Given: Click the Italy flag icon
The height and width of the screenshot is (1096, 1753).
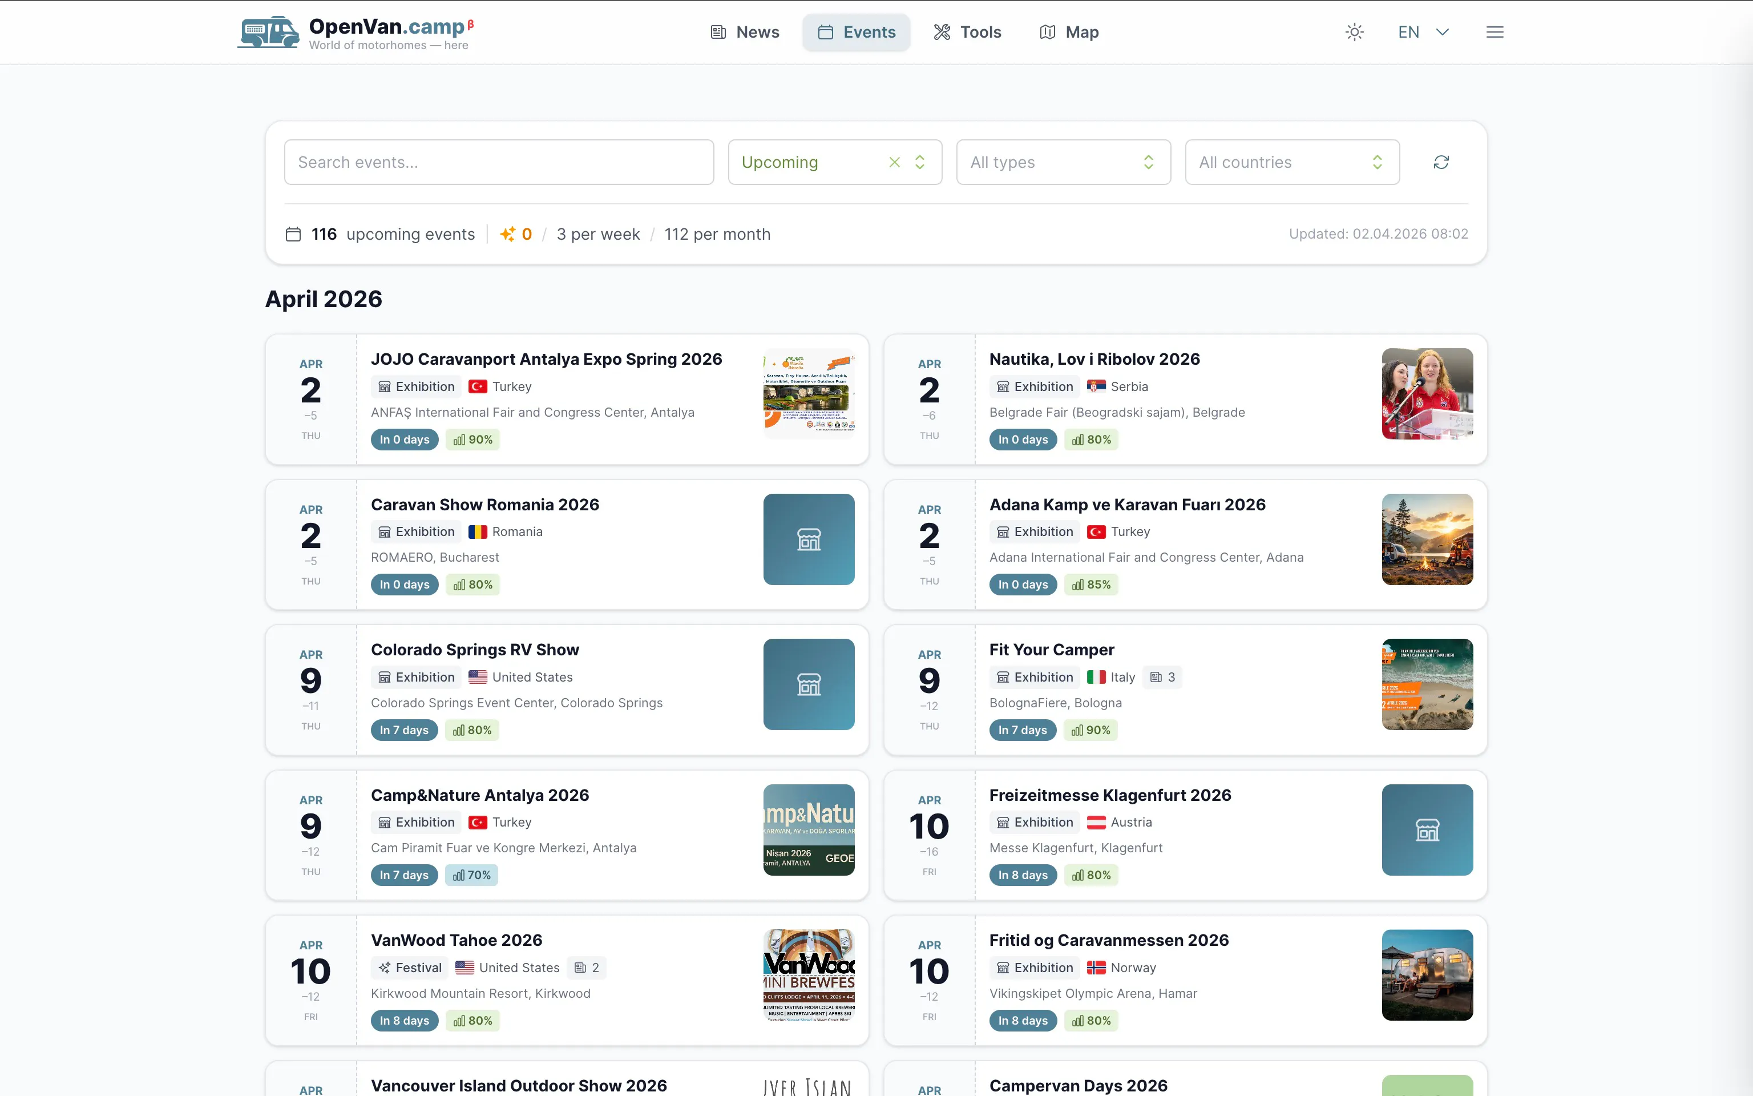Looking at the screenshot, I should tap(1096, 677).
